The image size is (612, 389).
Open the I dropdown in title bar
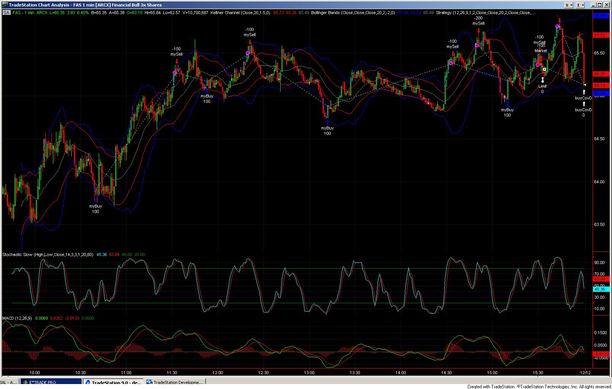[x=580, y=5]
